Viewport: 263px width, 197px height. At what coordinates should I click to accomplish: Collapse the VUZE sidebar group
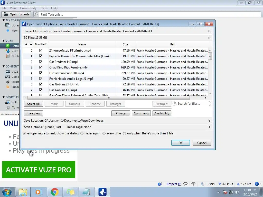click(x=4, y=41)
